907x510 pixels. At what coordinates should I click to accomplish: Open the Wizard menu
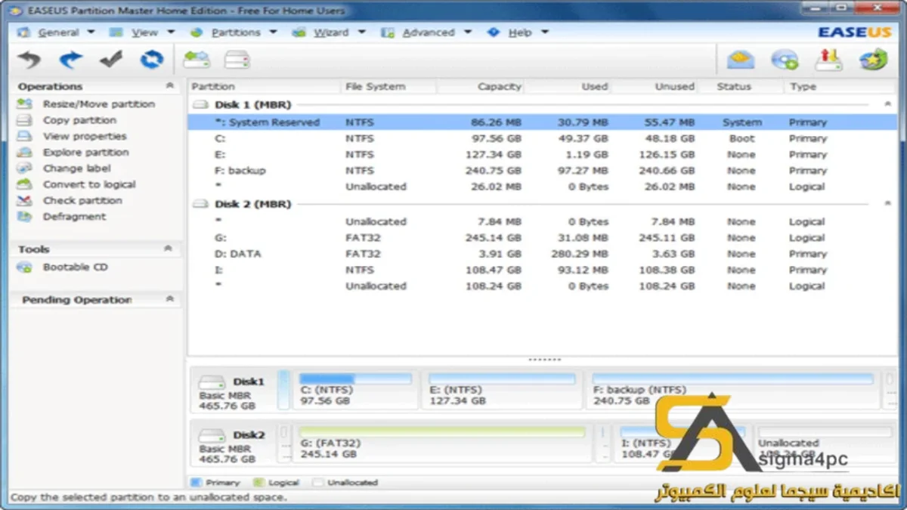330,32
